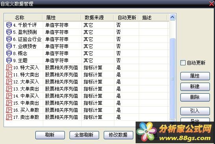Select row name 17.卖出单数
Image resolution: width=215 pixels, height=144 pixels.
[x=26, y=117]
